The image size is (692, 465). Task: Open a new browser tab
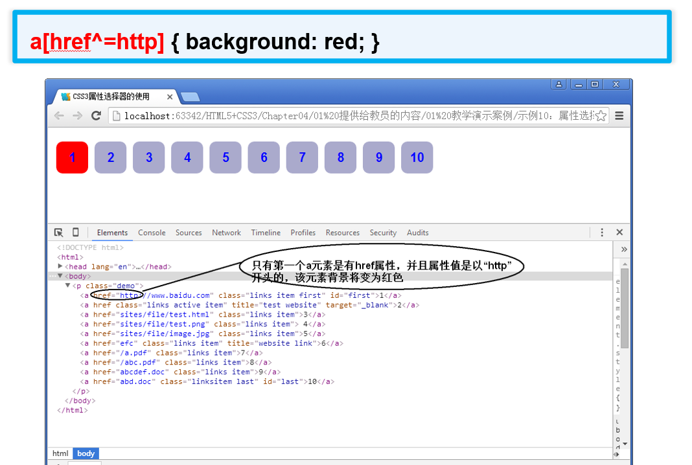click(x=190, y=96)
